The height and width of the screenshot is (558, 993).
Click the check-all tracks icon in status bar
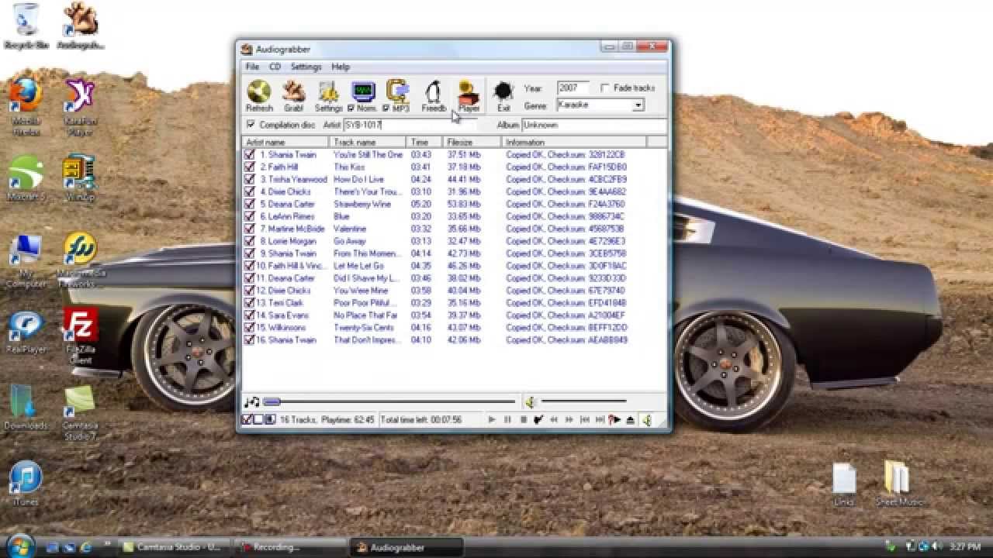[x=247, y=420]
